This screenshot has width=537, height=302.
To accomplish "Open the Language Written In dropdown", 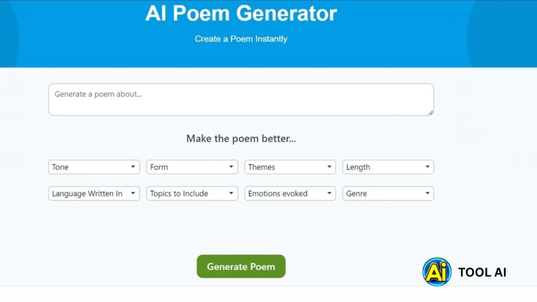I will pyautogui.click(x=94, y=193).
